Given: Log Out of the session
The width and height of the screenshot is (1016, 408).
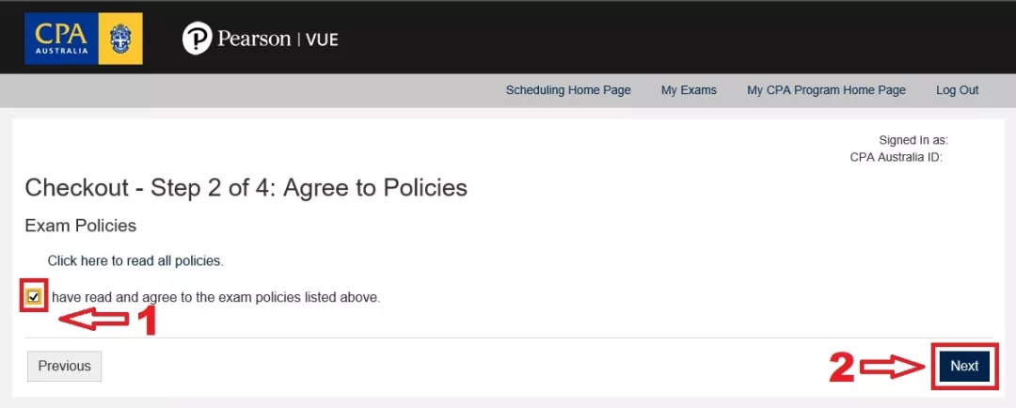Looking at the screenshot, I should point(957,90).
